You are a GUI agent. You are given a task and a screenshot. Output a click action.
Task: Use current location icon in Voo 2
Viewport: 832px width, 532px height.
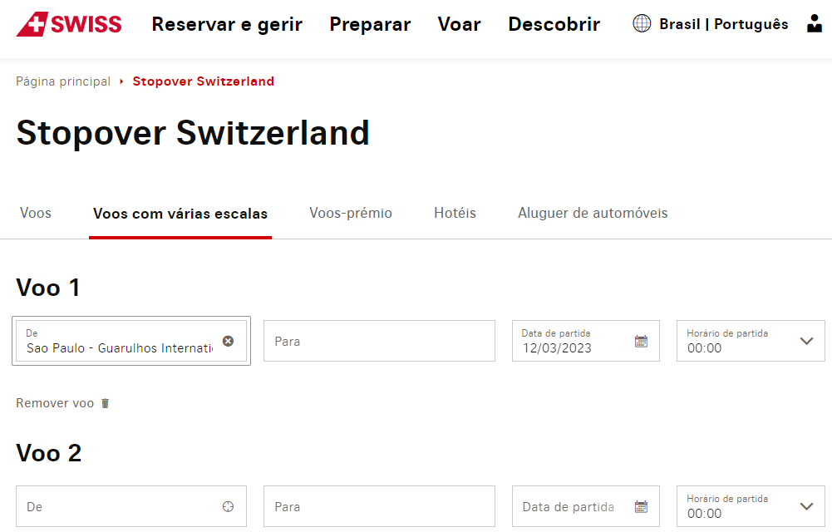[228, 506]
